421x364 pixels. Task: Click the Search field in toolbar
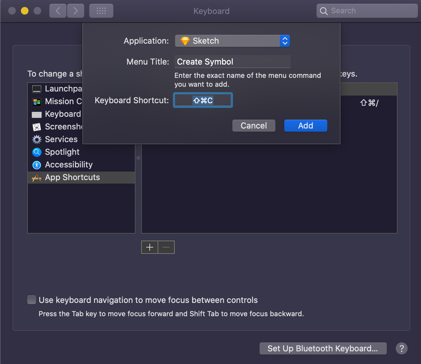pos(367,11)
